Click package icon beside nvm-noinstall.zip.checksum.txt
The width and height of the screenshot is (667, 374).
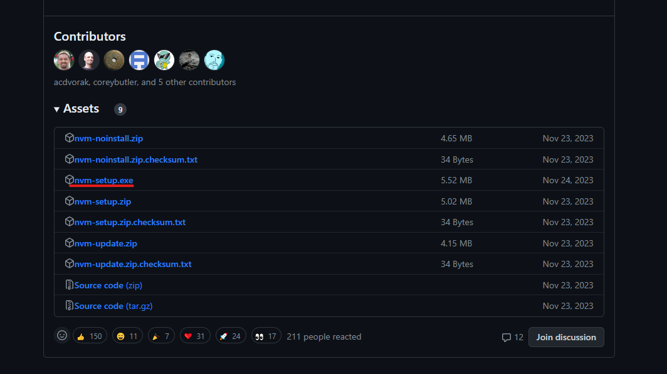tap(70, 159)
